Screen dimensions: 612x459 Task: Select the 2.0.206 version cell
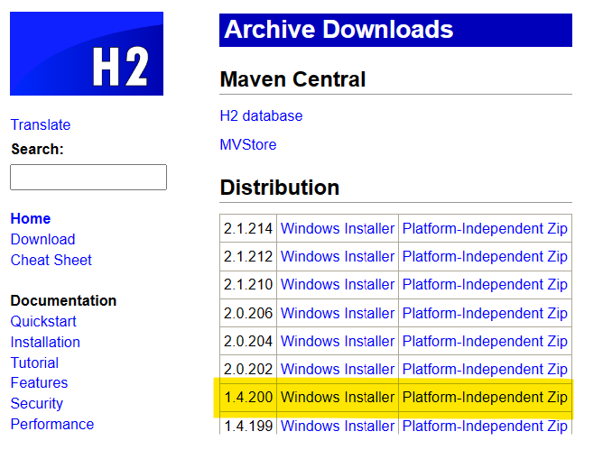(248, 313)
